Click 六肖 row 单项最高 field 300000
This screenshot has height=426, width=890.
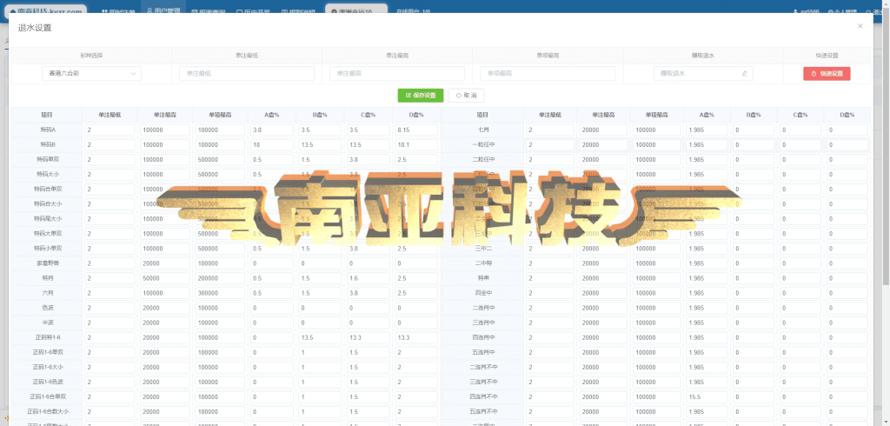[220, 293]
